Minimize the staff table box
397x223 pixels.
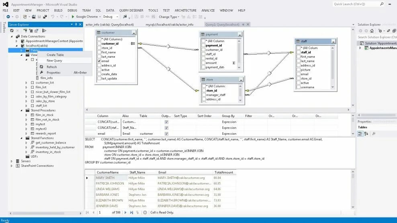coord(334,41)
